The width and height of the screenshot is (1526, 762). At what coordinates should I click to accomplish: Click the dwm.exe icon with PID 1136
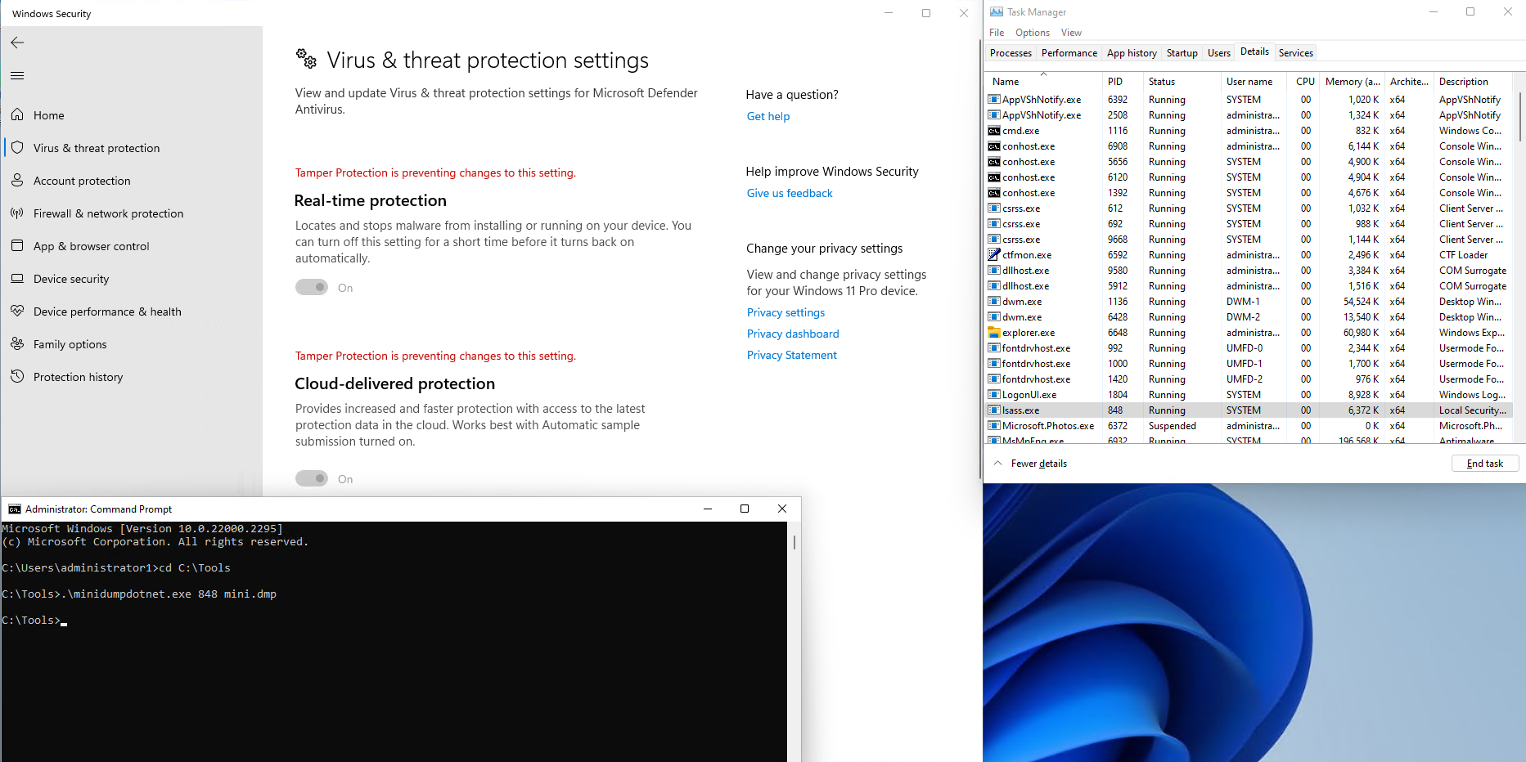pos(994,301)
